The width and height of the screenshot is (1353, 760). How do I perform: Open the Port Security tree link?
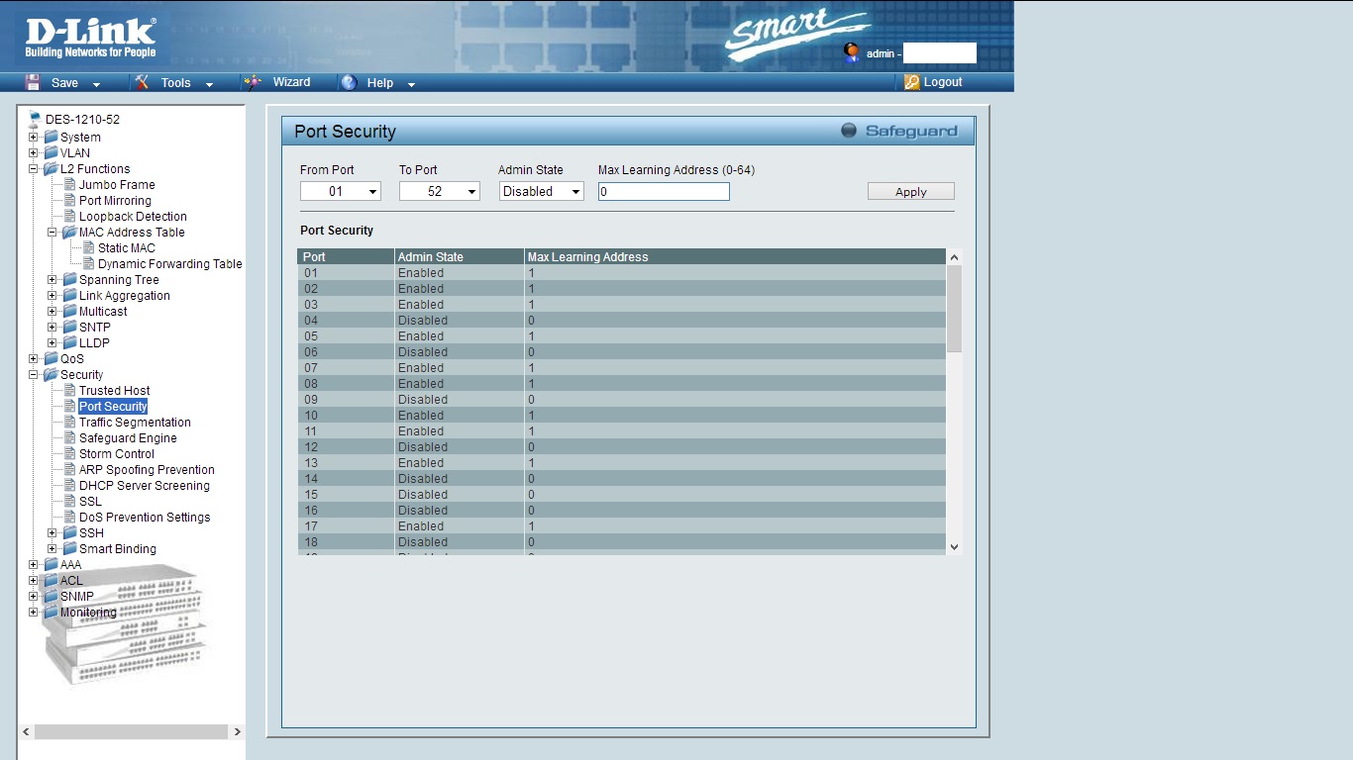113,406
